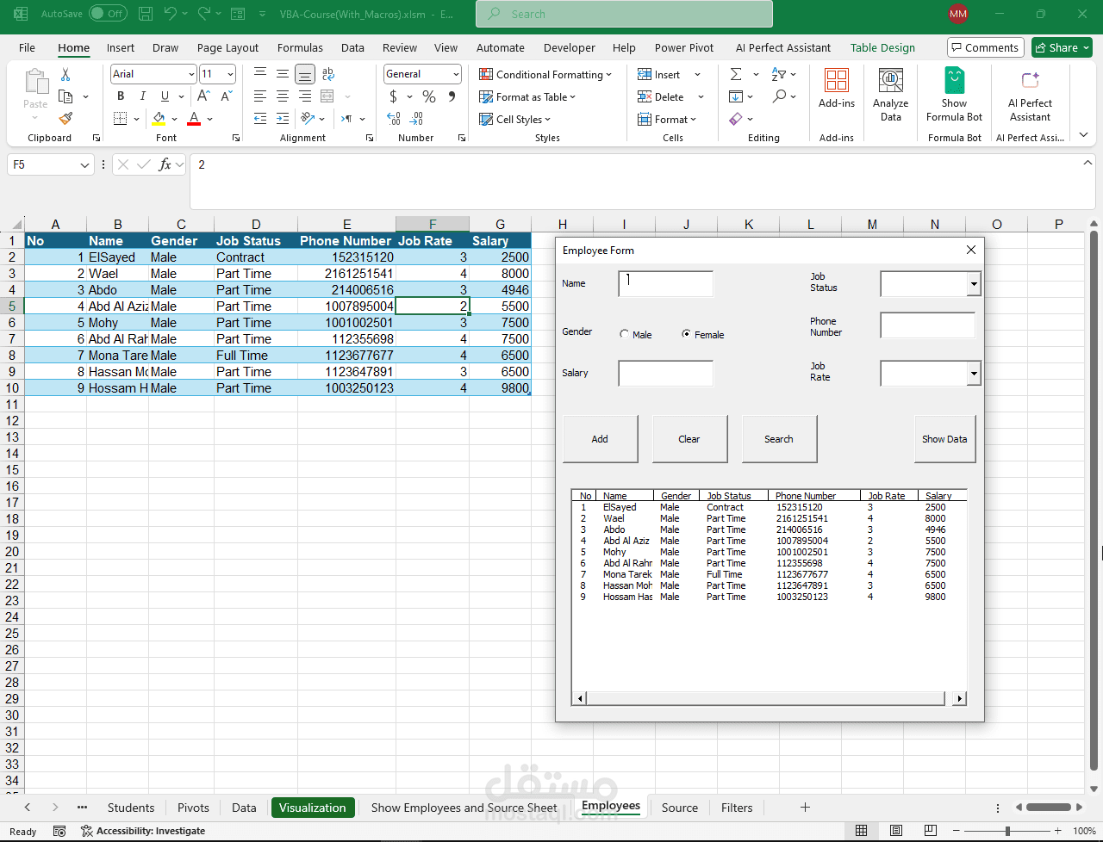Select the Female gender radio button
The height and width of the screenshot is (842, 1103).
686,334
